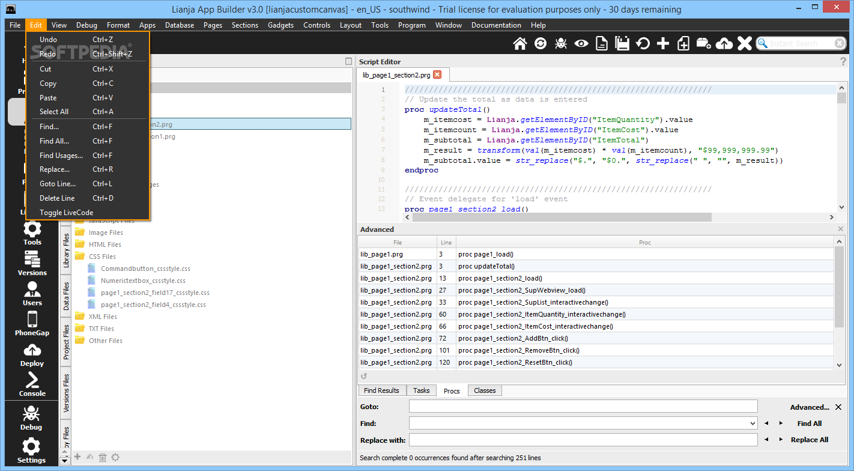Click the refresh arrow under the procs table
Image resolution: width=854 pixels, height=471 pixels.
tap(363, 377)
